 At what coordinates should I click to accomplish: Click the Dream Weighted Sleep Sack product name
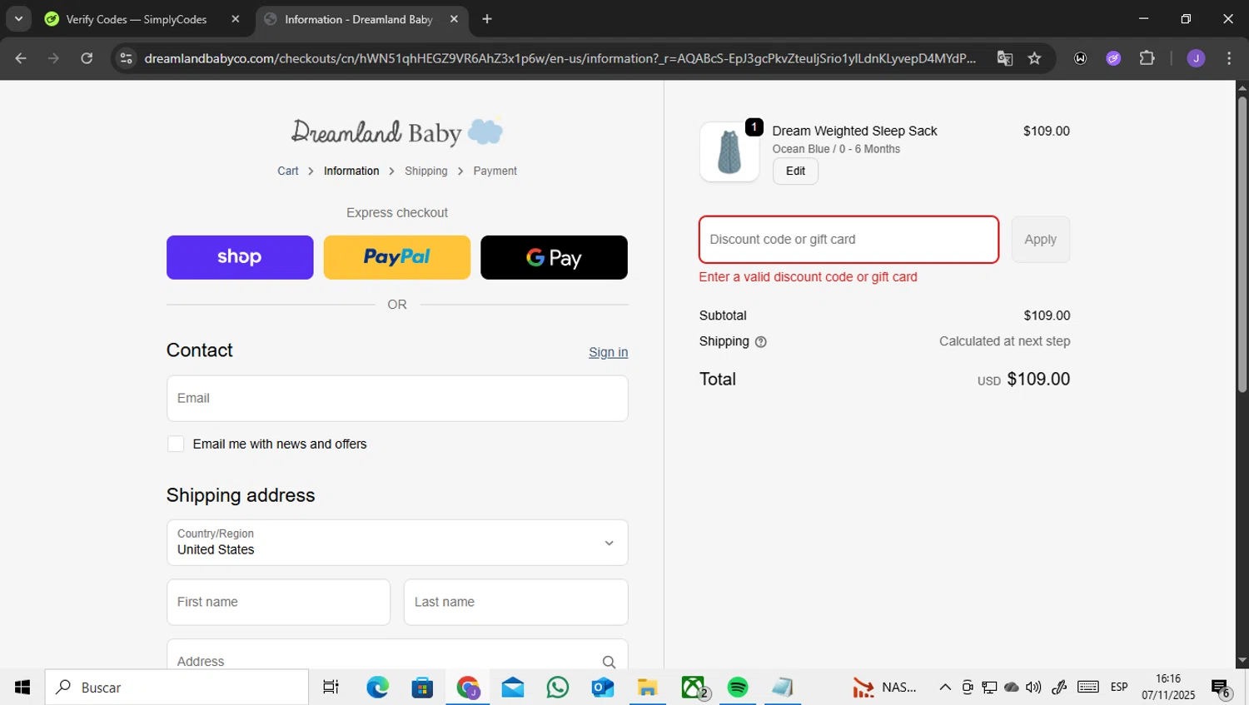click(x=854, y=131)
